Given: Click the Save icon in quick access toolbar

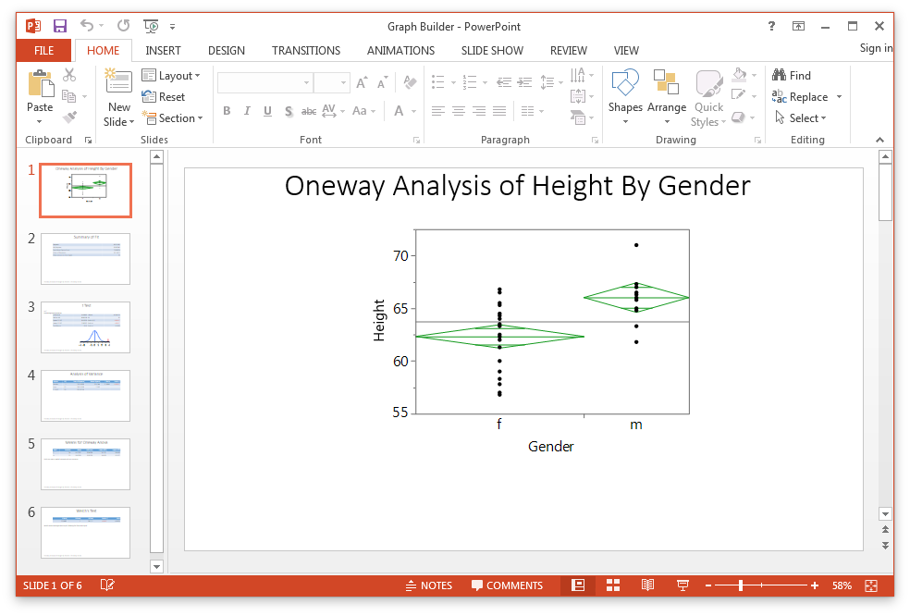Looking at the screenshot, I should coord(60,26).
